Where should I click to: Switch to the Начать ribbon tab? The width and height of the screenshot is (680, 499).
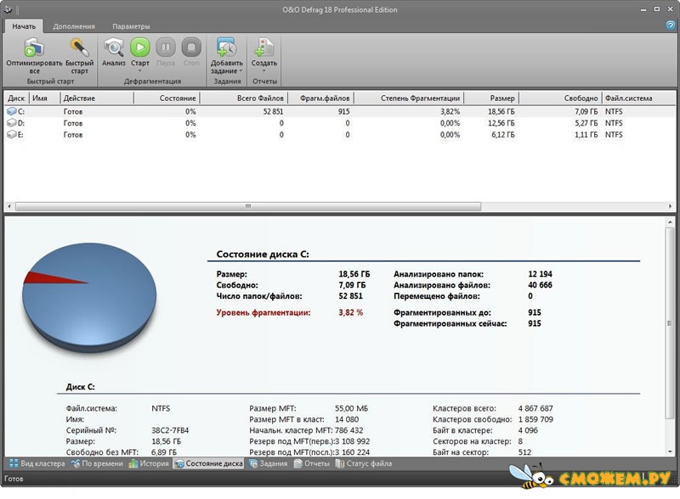click(24, 26)
